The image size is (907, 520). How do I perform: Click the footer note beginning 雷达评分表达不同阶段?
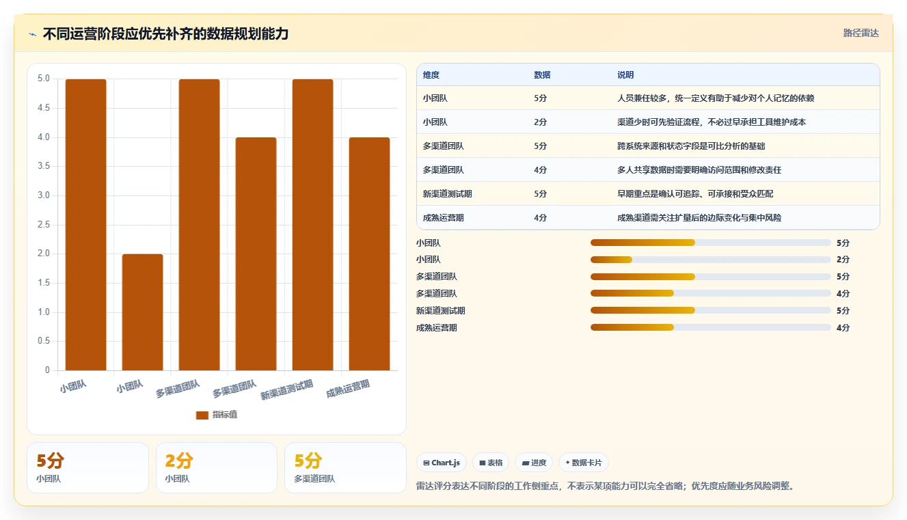tap(605, 487)
